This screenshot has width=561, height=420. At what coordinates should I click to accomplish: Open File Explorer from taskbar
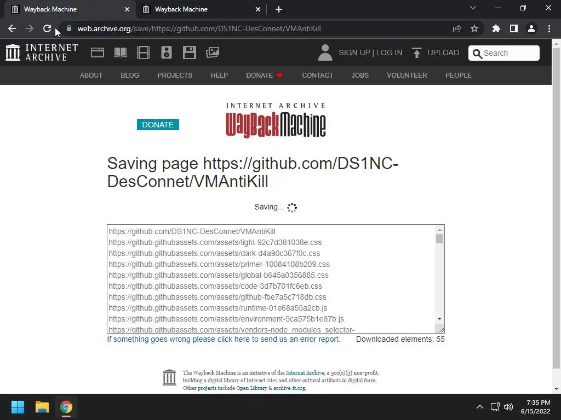[42, 407]
